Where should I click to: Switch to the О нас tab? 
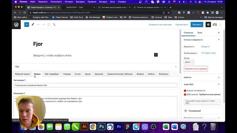pyautogui.click(x=78, y=74)
